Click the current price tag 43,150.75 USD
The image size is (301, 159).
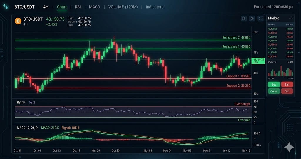tap(258, 61)
